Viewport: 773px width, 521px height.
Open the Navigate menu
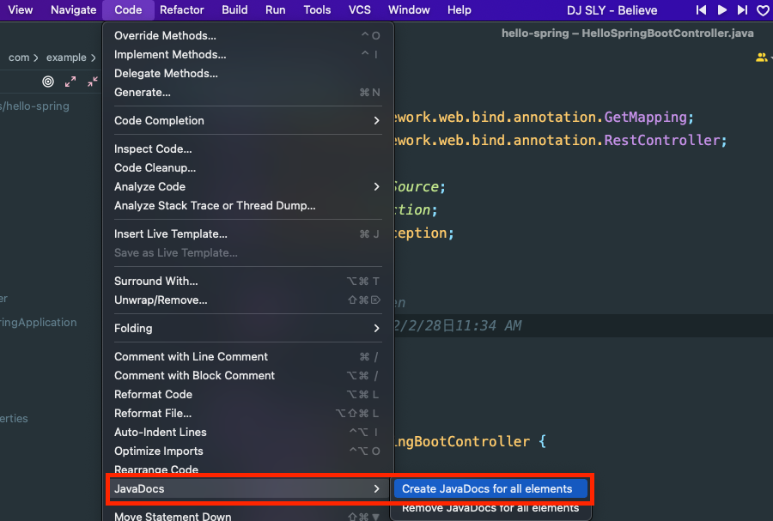coord(74,9)
